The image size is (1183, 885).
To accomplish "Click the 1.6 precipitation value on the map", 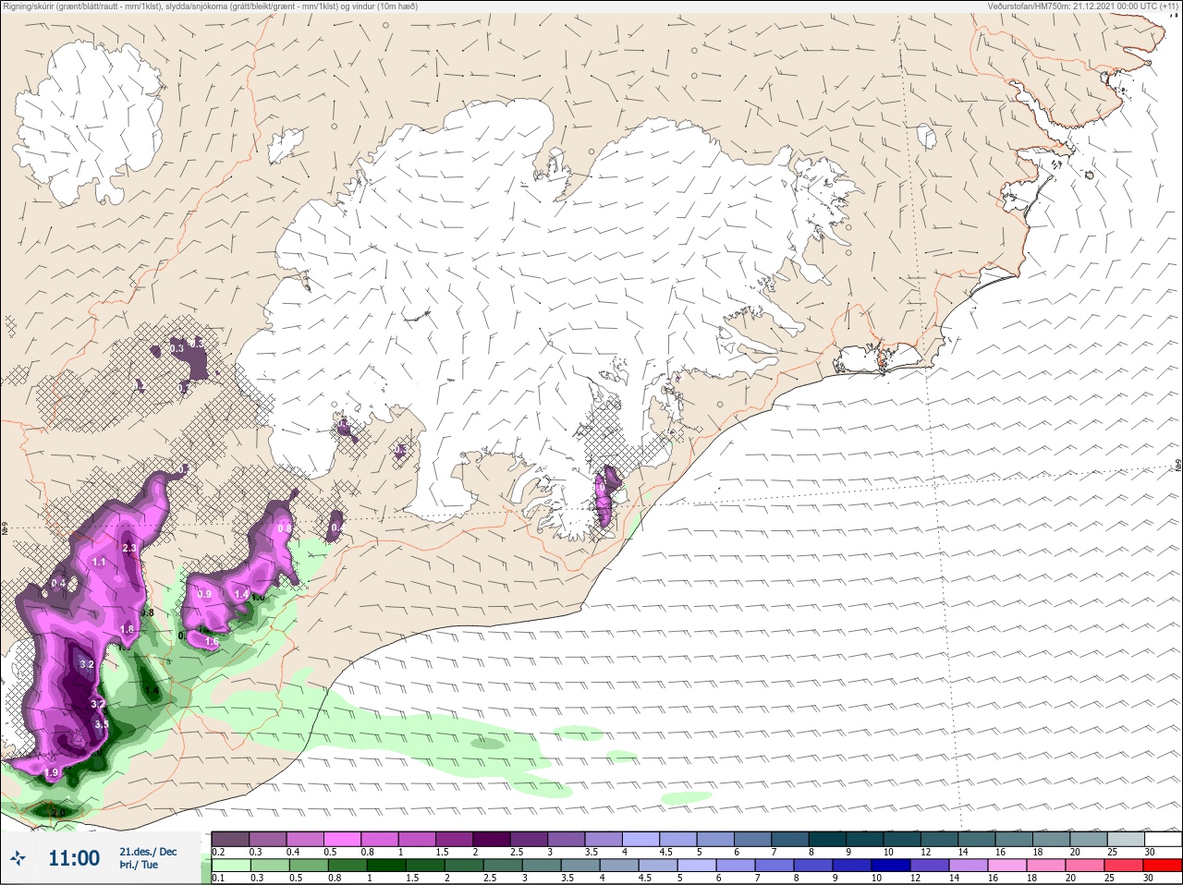I will [212, 642].
